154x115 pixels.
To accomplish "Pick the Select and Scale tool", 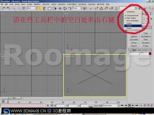I will 70,9.
